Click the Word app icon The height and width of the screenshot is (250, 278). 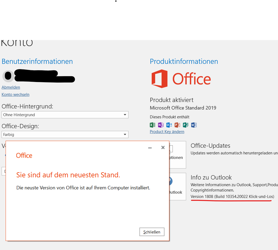[x=194, y=125]
